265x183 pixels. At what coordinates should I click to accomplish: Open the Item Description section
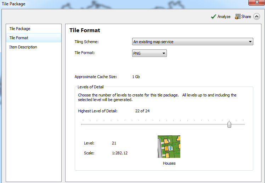click(23, 47)
